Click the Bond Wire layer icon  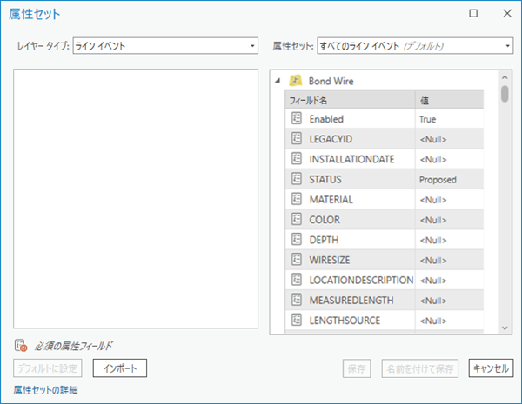pos(296,81)
